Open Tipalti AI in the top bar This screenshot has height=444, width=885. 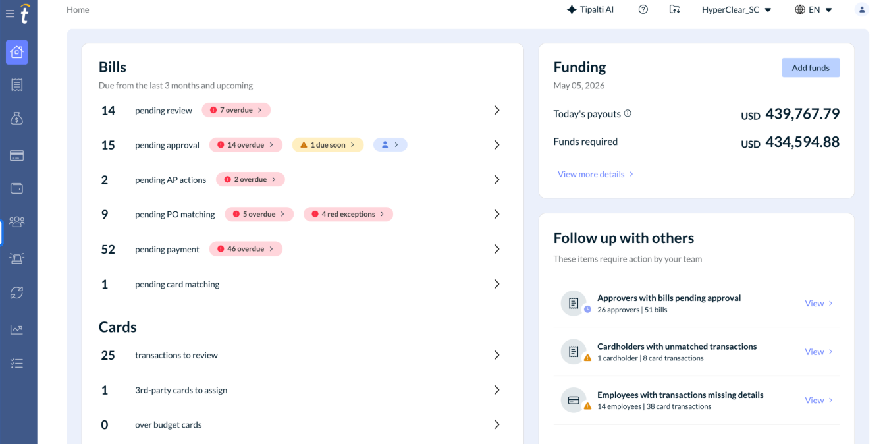[x=590, y=9]
